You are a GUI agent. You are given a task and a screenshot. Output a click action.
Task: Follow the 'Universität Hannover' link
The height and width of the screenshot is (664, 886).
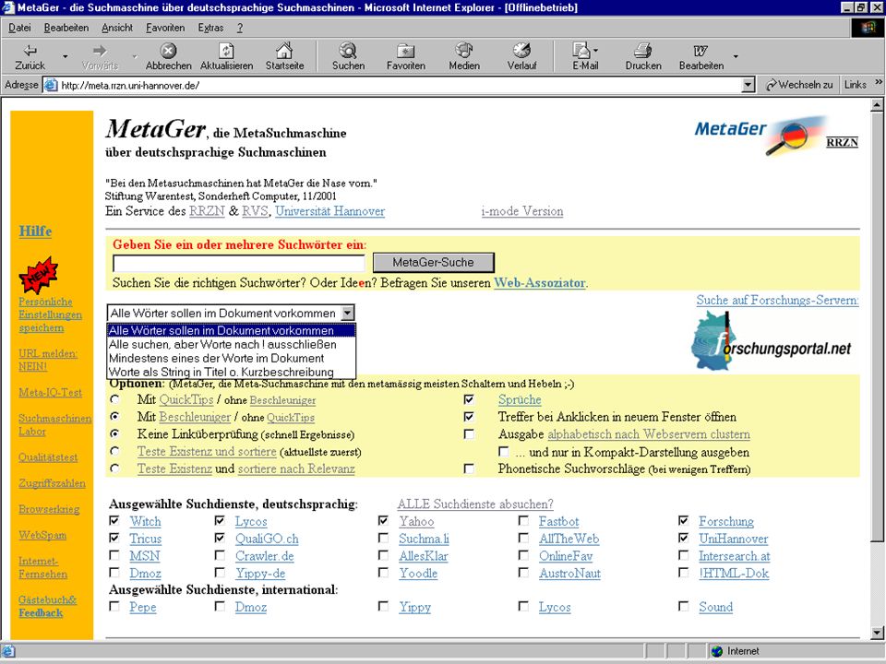tap(330, 211)
